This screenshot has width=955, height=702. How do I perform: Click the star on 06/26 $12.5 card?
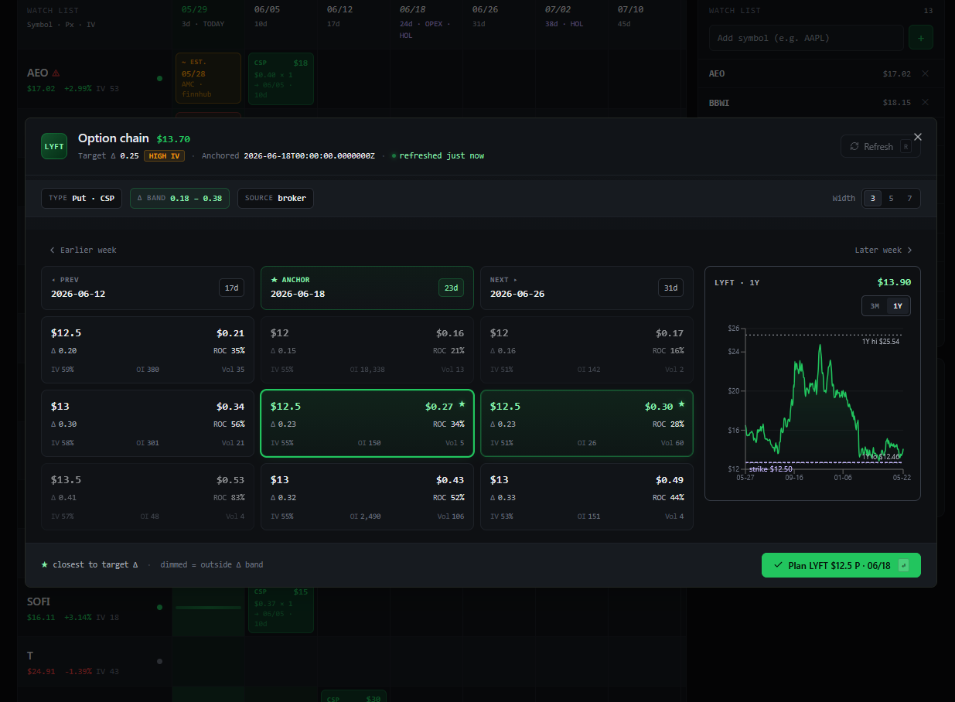[x=682, y=404]
